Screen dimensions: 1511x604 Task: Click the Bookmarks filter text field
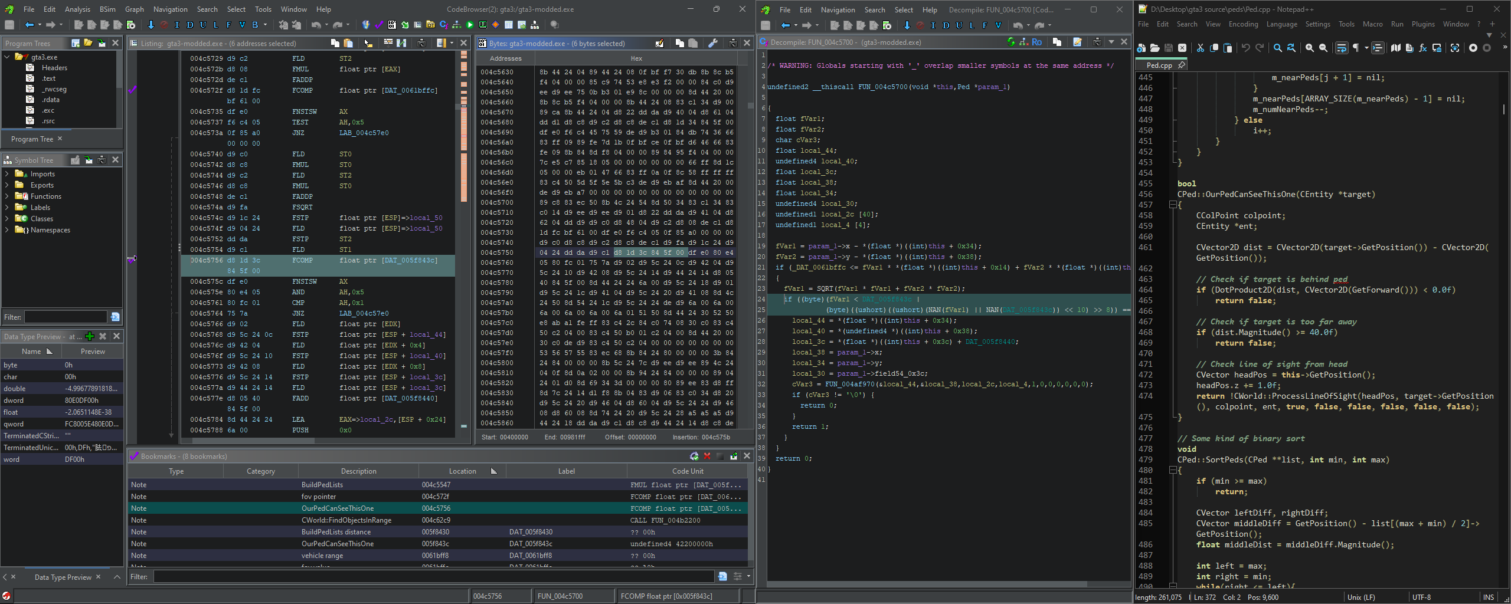point(434,577)
